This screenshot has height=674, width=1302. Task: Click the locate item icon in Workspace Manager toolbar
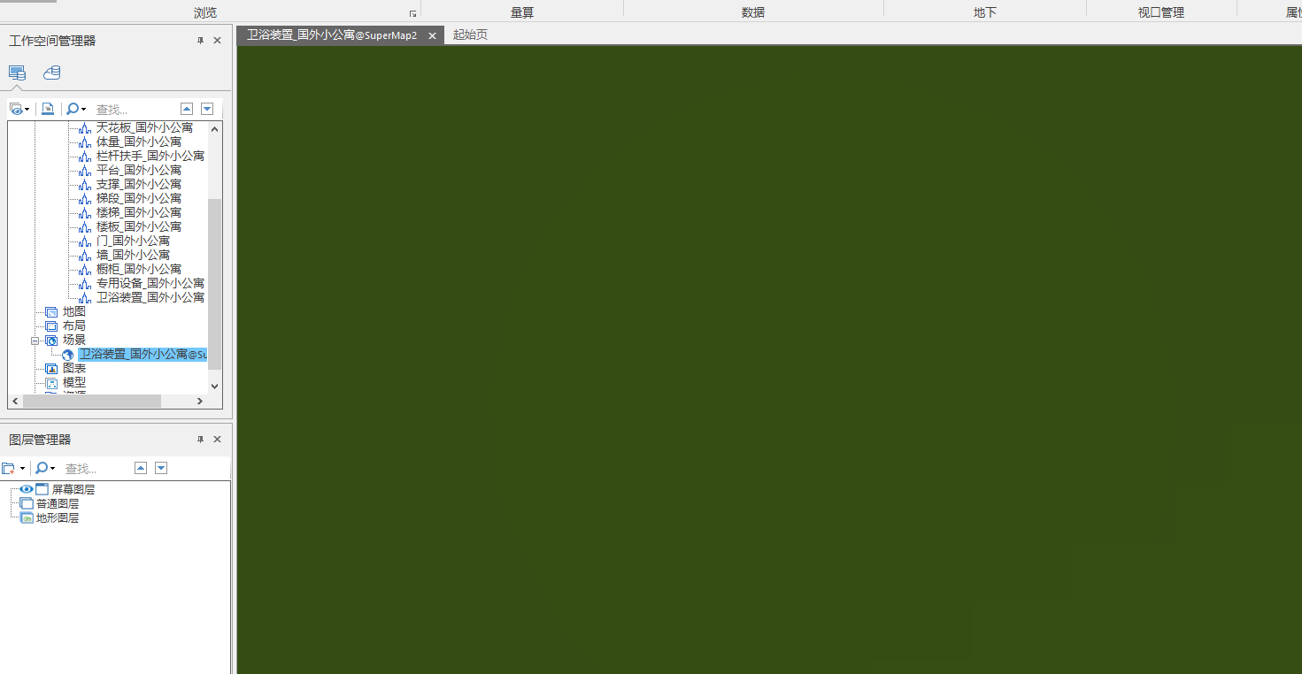(x=48, y=109)
